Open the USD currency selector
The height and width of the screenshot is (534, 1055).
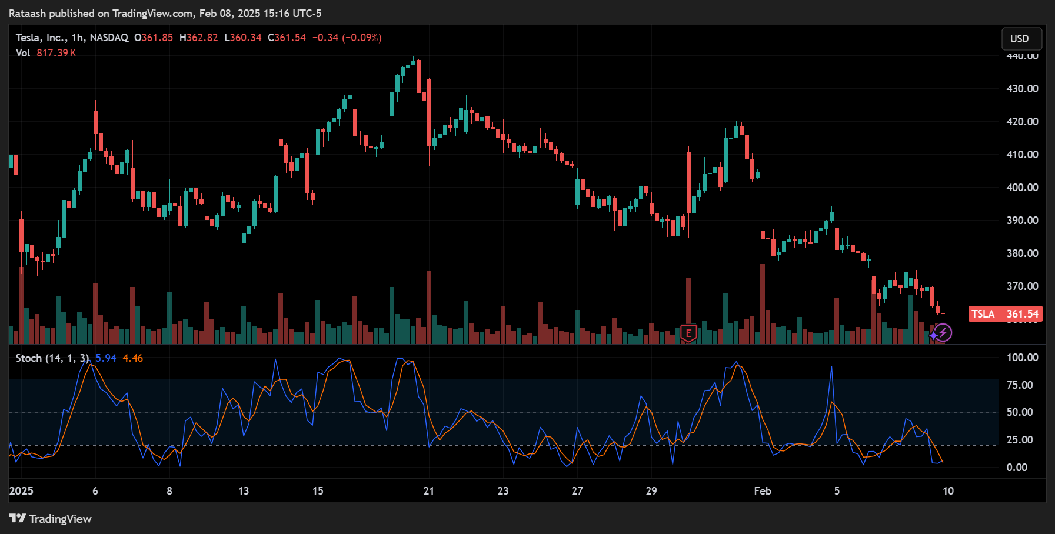tap(1022, 39)
